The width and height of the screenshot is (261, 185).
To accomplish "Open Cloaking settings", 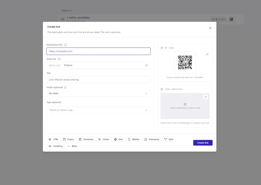I will click(x=55, y=146).
